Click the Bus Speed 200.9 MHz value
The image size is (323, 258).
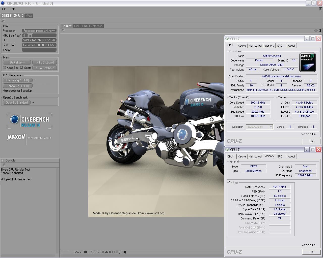(258, 112)
